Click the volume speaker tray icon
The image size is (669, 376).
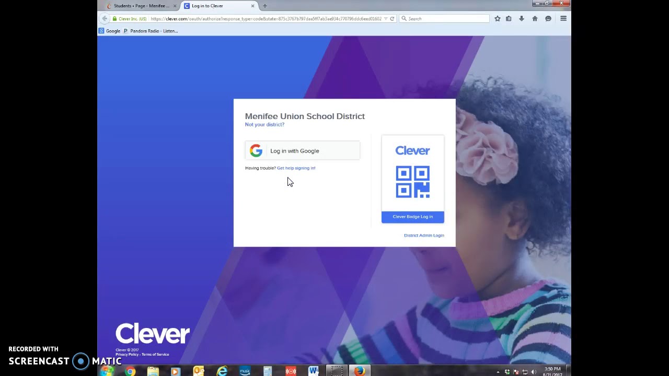pos(534,372)
